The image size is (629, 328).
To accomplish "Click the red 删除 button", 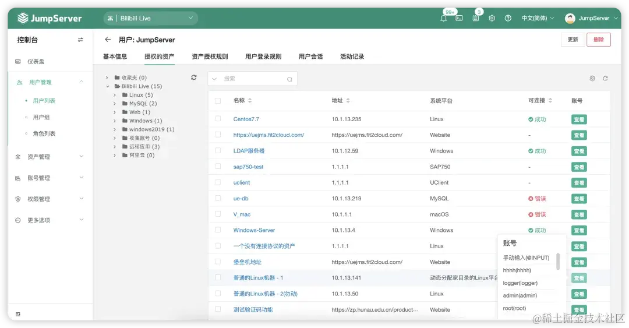I will (599, 40).
